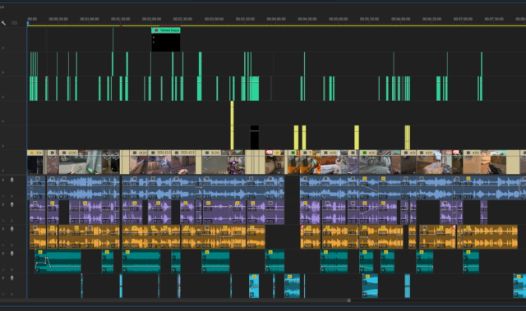Click the zoom scroll bar handle below the timeline

click(348, 300)
